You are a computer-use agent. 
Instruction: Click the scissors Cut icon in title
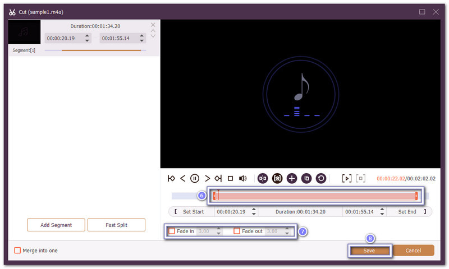(x=12, y=12)
